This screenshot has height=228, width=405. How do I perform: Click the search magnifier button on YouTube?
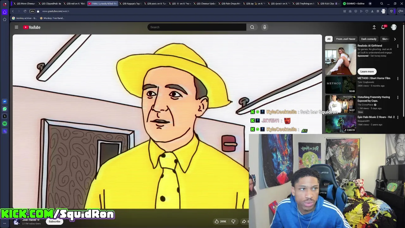252,27
